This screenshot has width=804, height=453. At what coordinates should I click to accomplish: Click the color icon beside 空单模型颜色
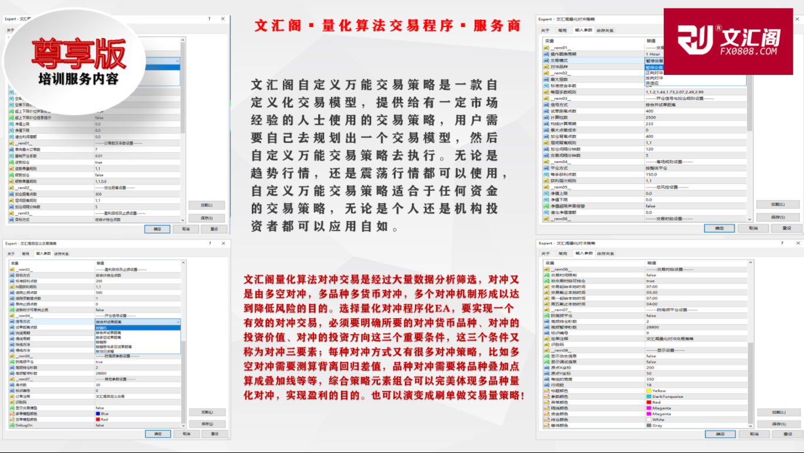tap(11, 420)
